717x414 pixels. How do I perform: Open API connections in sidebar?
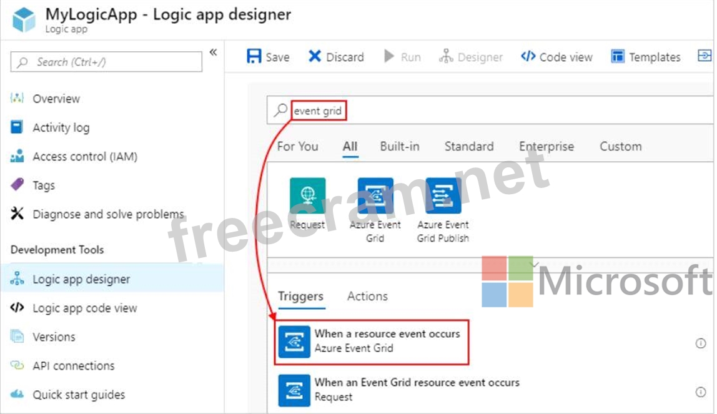point(73,366)
